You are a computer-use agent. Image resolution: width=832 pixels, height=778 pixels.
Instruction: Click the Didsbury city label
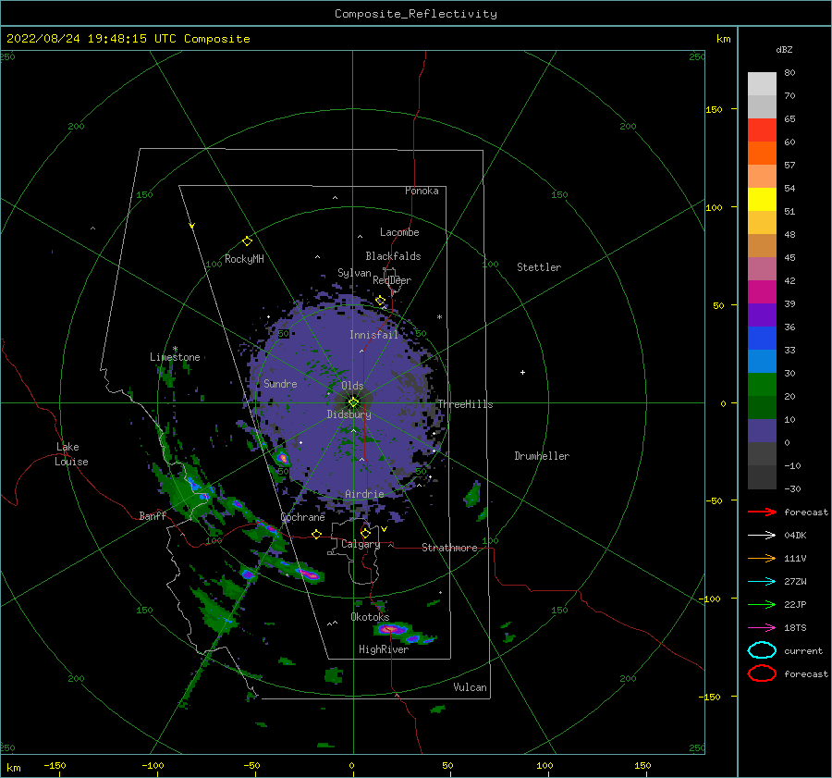(349, 414)
